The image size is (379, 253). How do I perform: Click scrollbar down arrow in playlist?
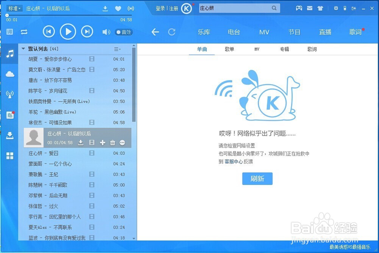(134, 239)
